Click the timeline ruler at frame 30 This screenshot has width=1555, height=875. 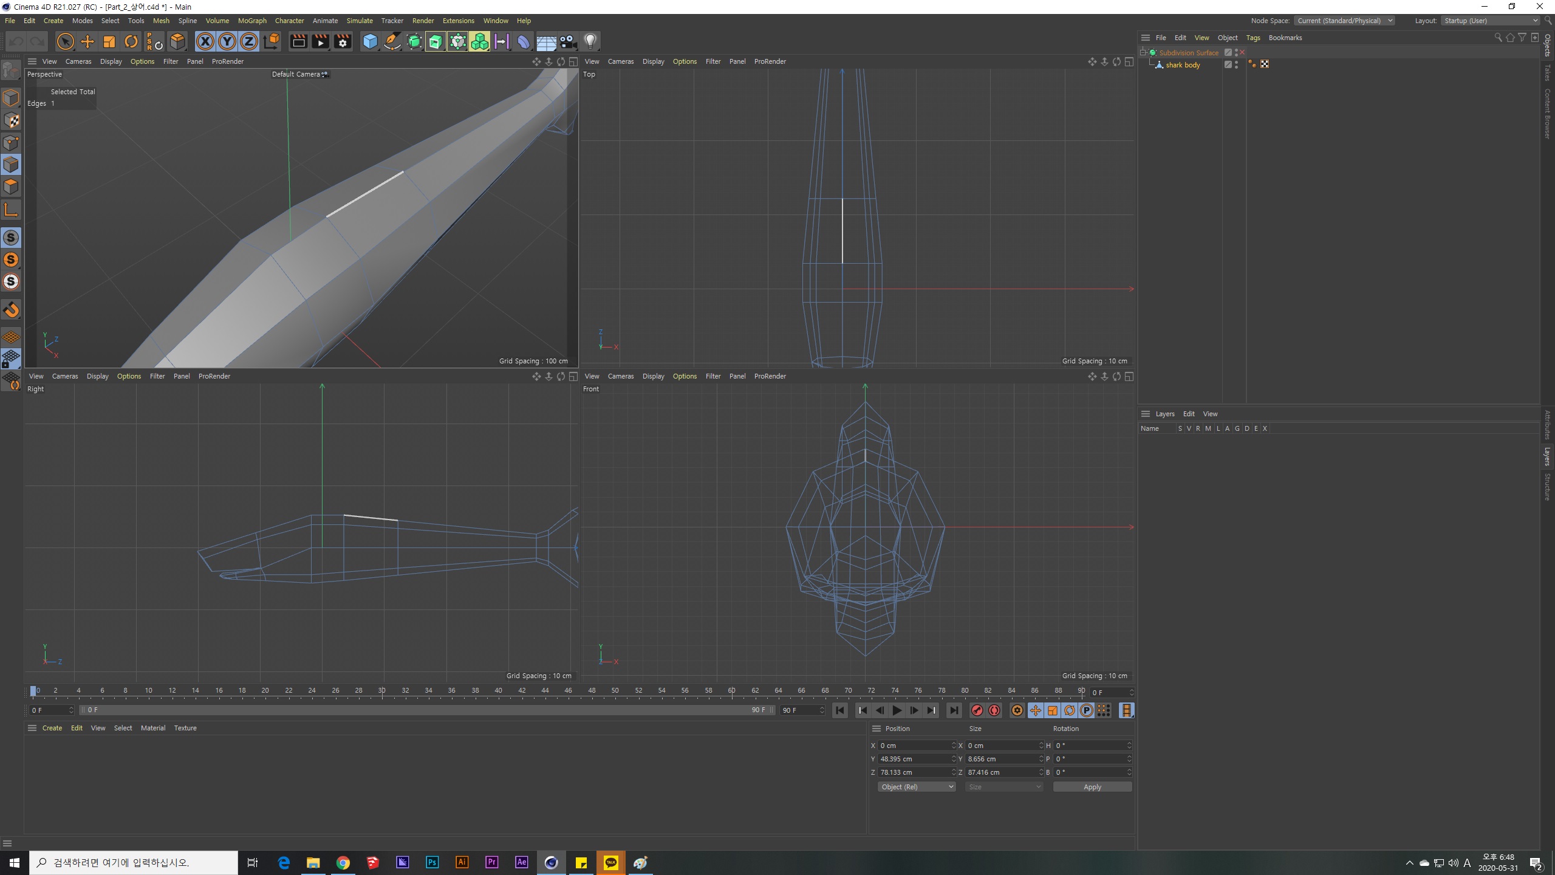click(382, 691)
